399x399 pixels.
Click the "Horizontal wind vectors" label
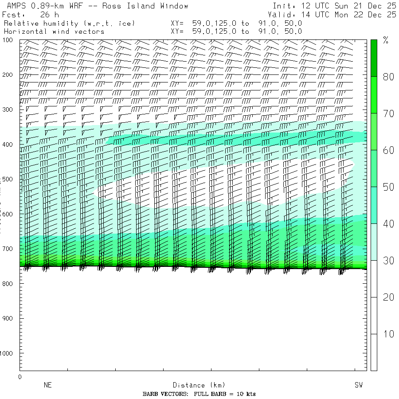(x=54, y=31)
